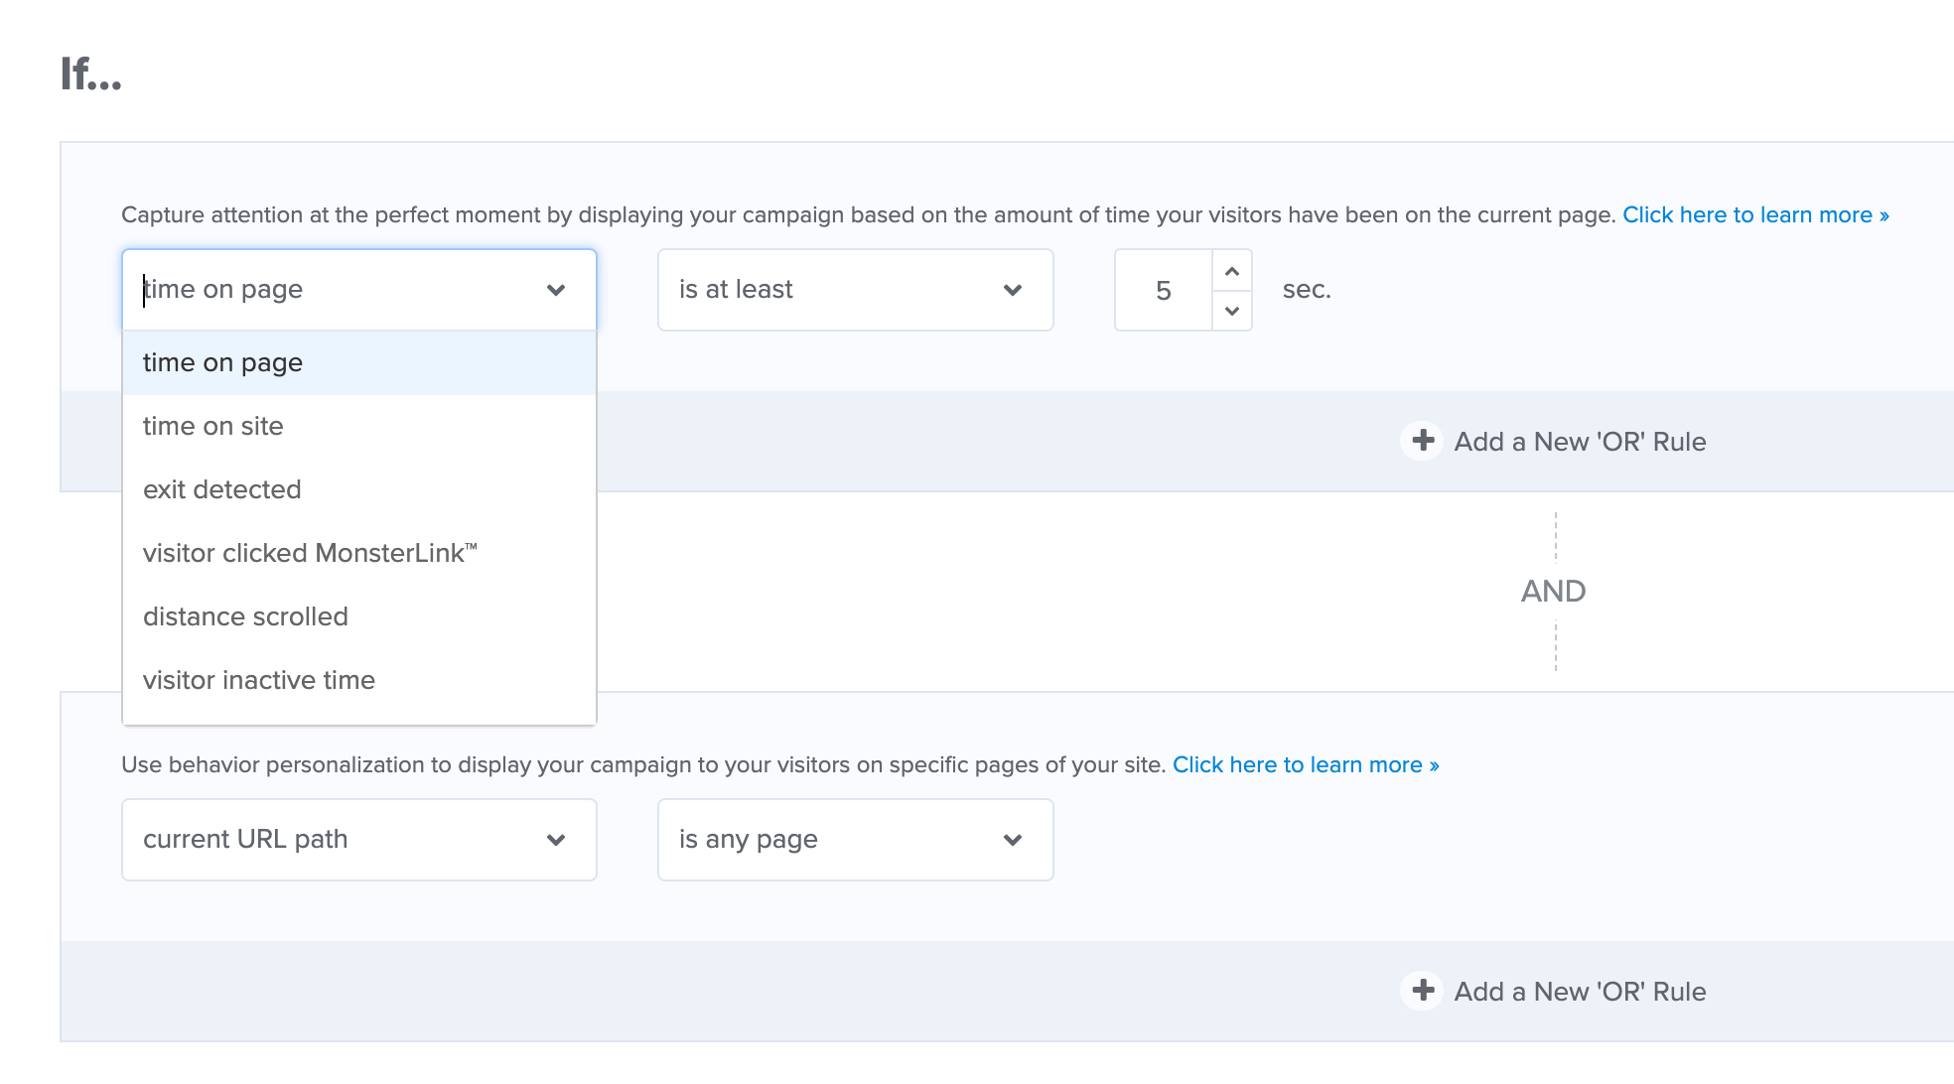
Task: Decrease seconds with down stepper arrow
Action: pos(1232,311)
